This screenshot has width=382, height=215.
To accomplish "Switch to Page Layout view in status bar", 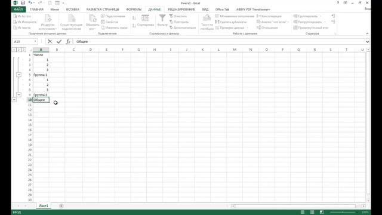I will coord(312,213).
